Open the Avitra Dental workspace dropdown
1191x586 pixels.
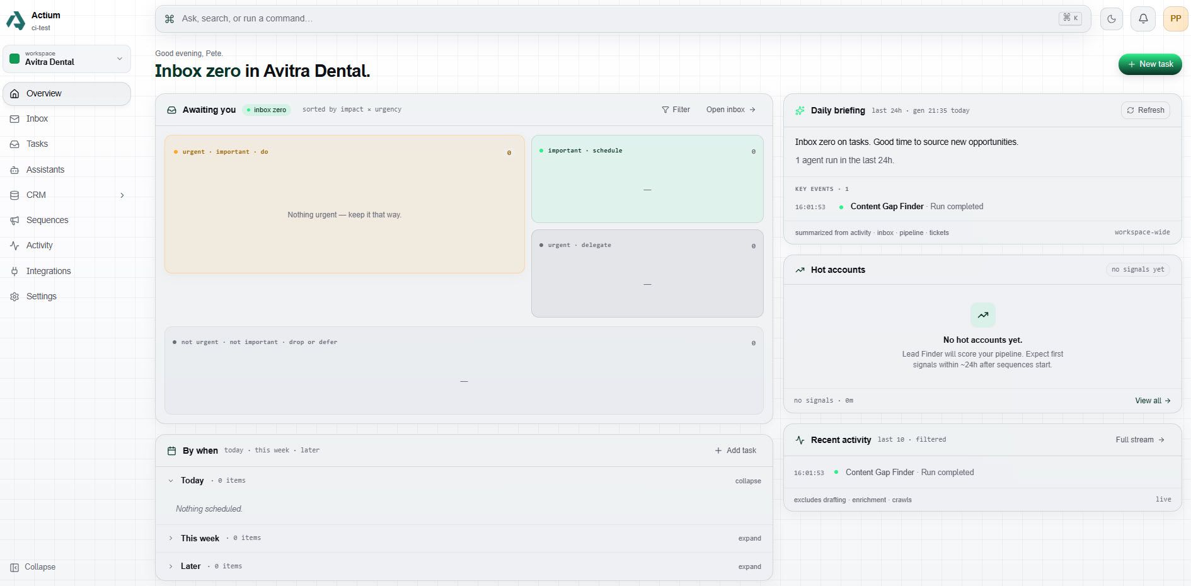(67, 59)
